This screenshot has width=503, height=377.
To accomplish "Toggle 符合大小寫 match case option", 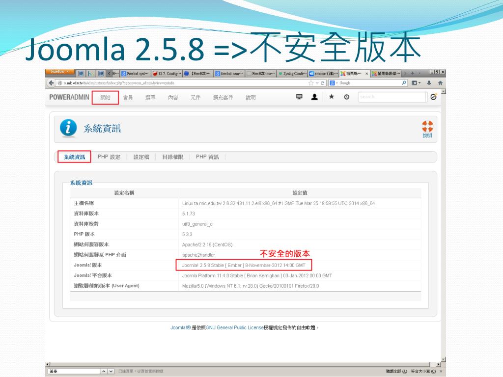I will 423,371.
